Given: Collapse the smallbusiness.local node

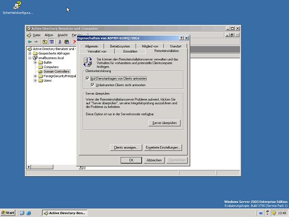Looking at the screenshot, I should 30,58.
